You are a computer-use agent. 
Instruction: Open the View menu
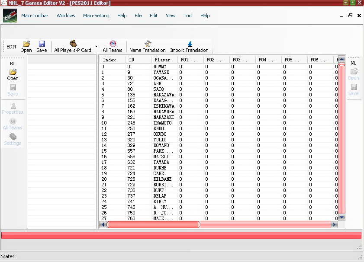point(171,16)
